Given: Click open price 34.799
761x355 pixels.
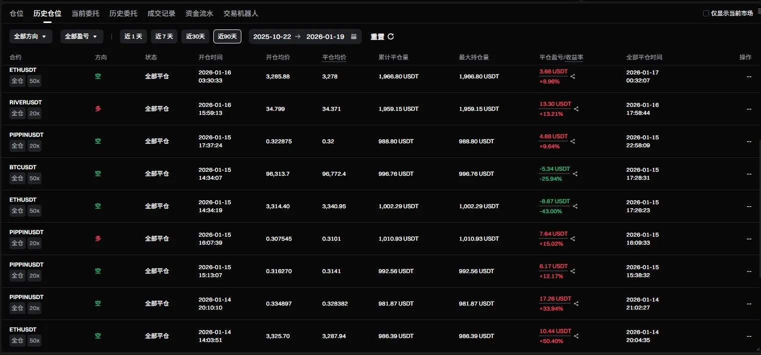Looking at the screenshot, I should click(275, 109).
